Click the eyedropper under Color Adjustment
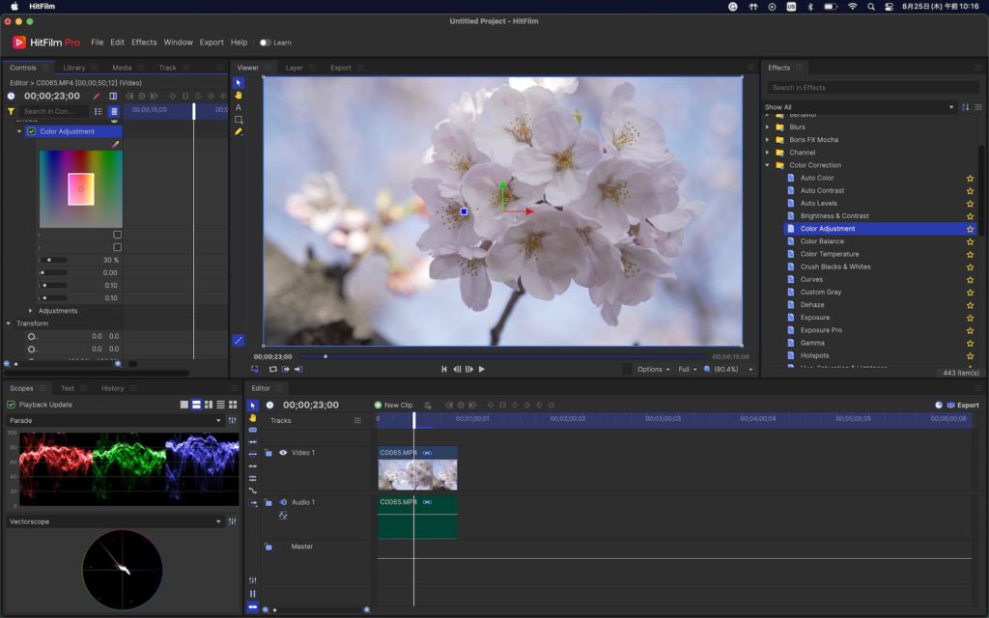The width and height of the screenshot is (989, 618). [x=116, y=144]
